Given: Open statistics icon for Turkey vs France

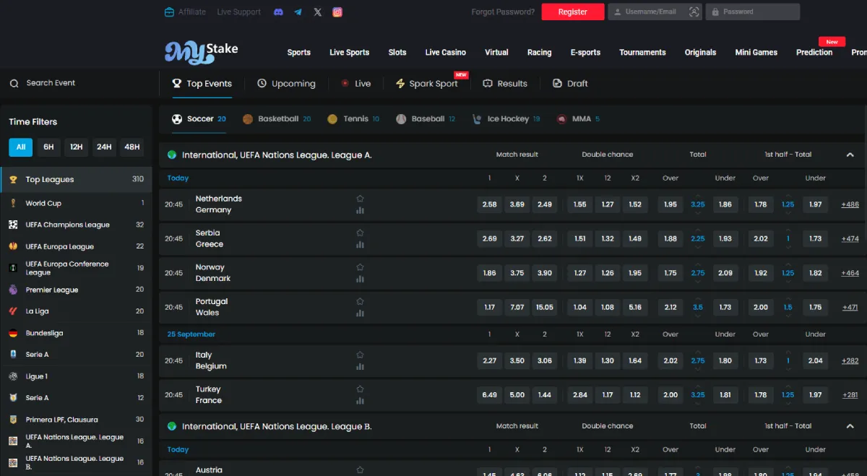Looking at the screenshot, I should [360, 400].
